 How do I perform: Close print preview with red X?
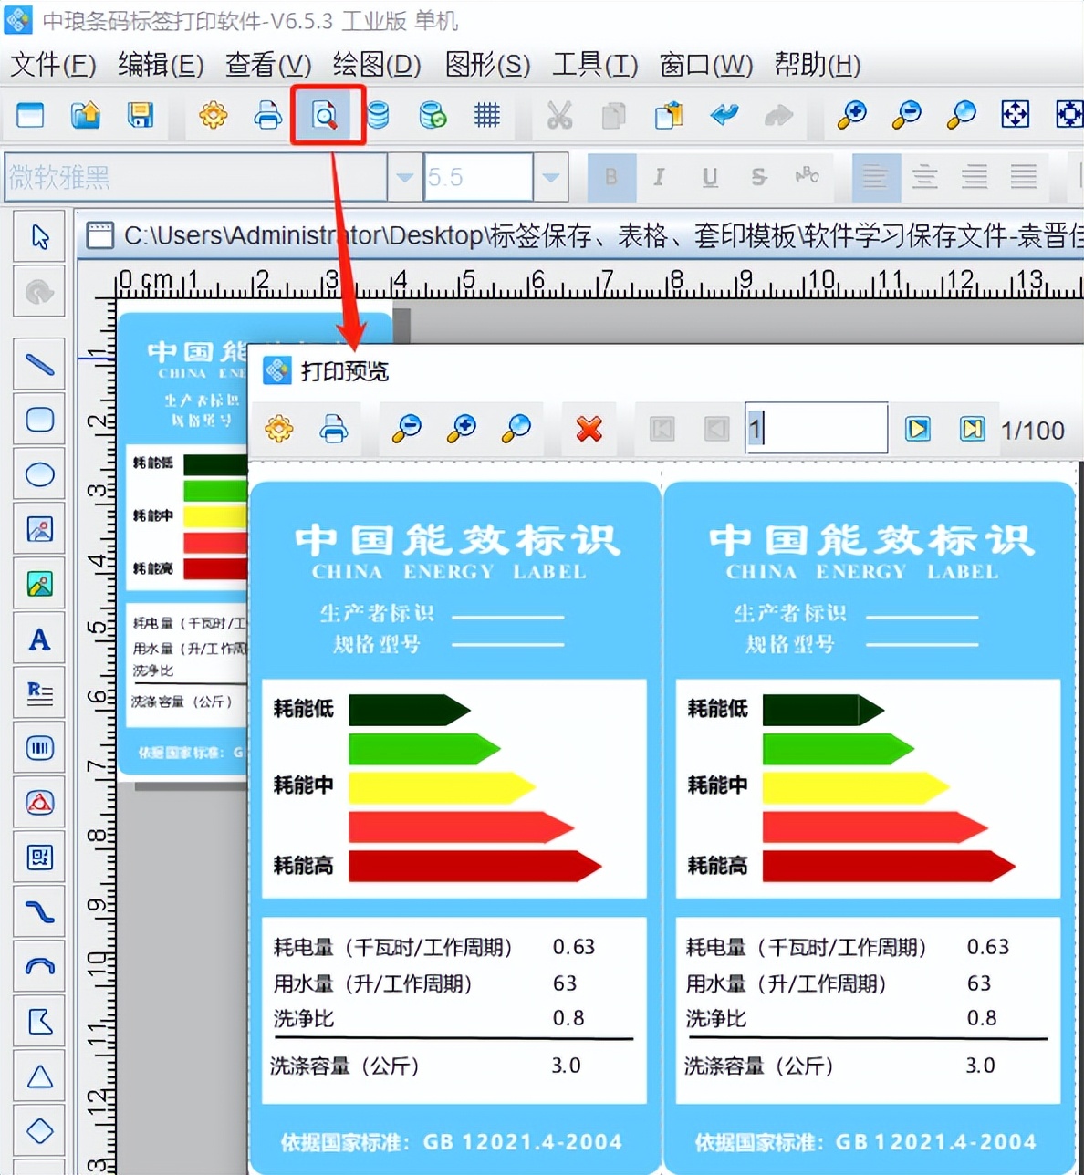pyautogui.click(x=589, y=428)
